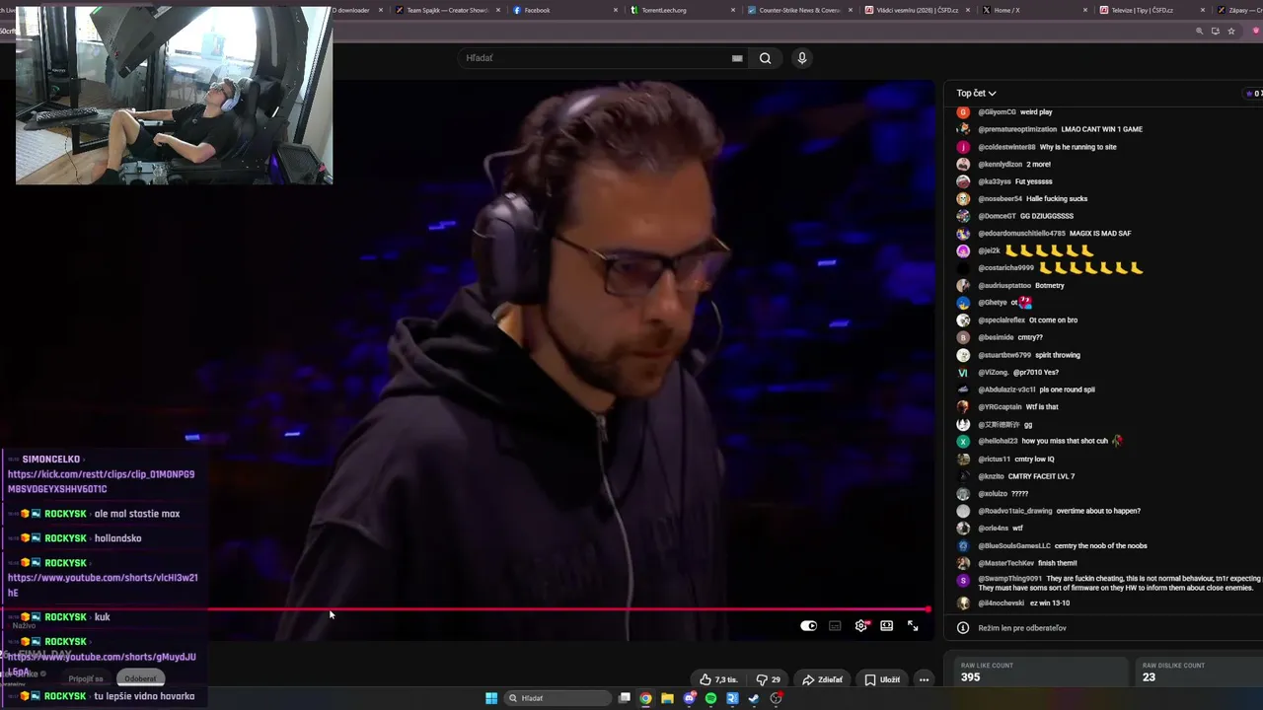The width and height of the screenshot is (1263, 710).
Task: Bookmark this page with the star icon
Action: point(1231,32)
